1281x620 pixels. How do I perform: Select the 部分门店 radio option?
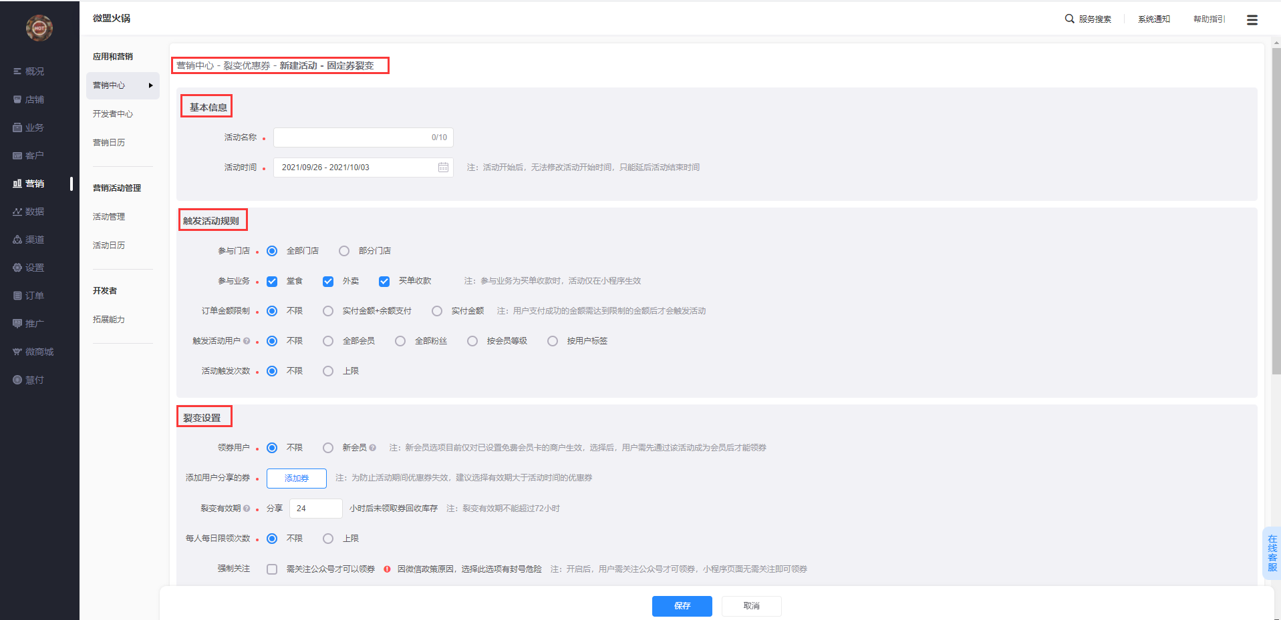pos(344,251)
